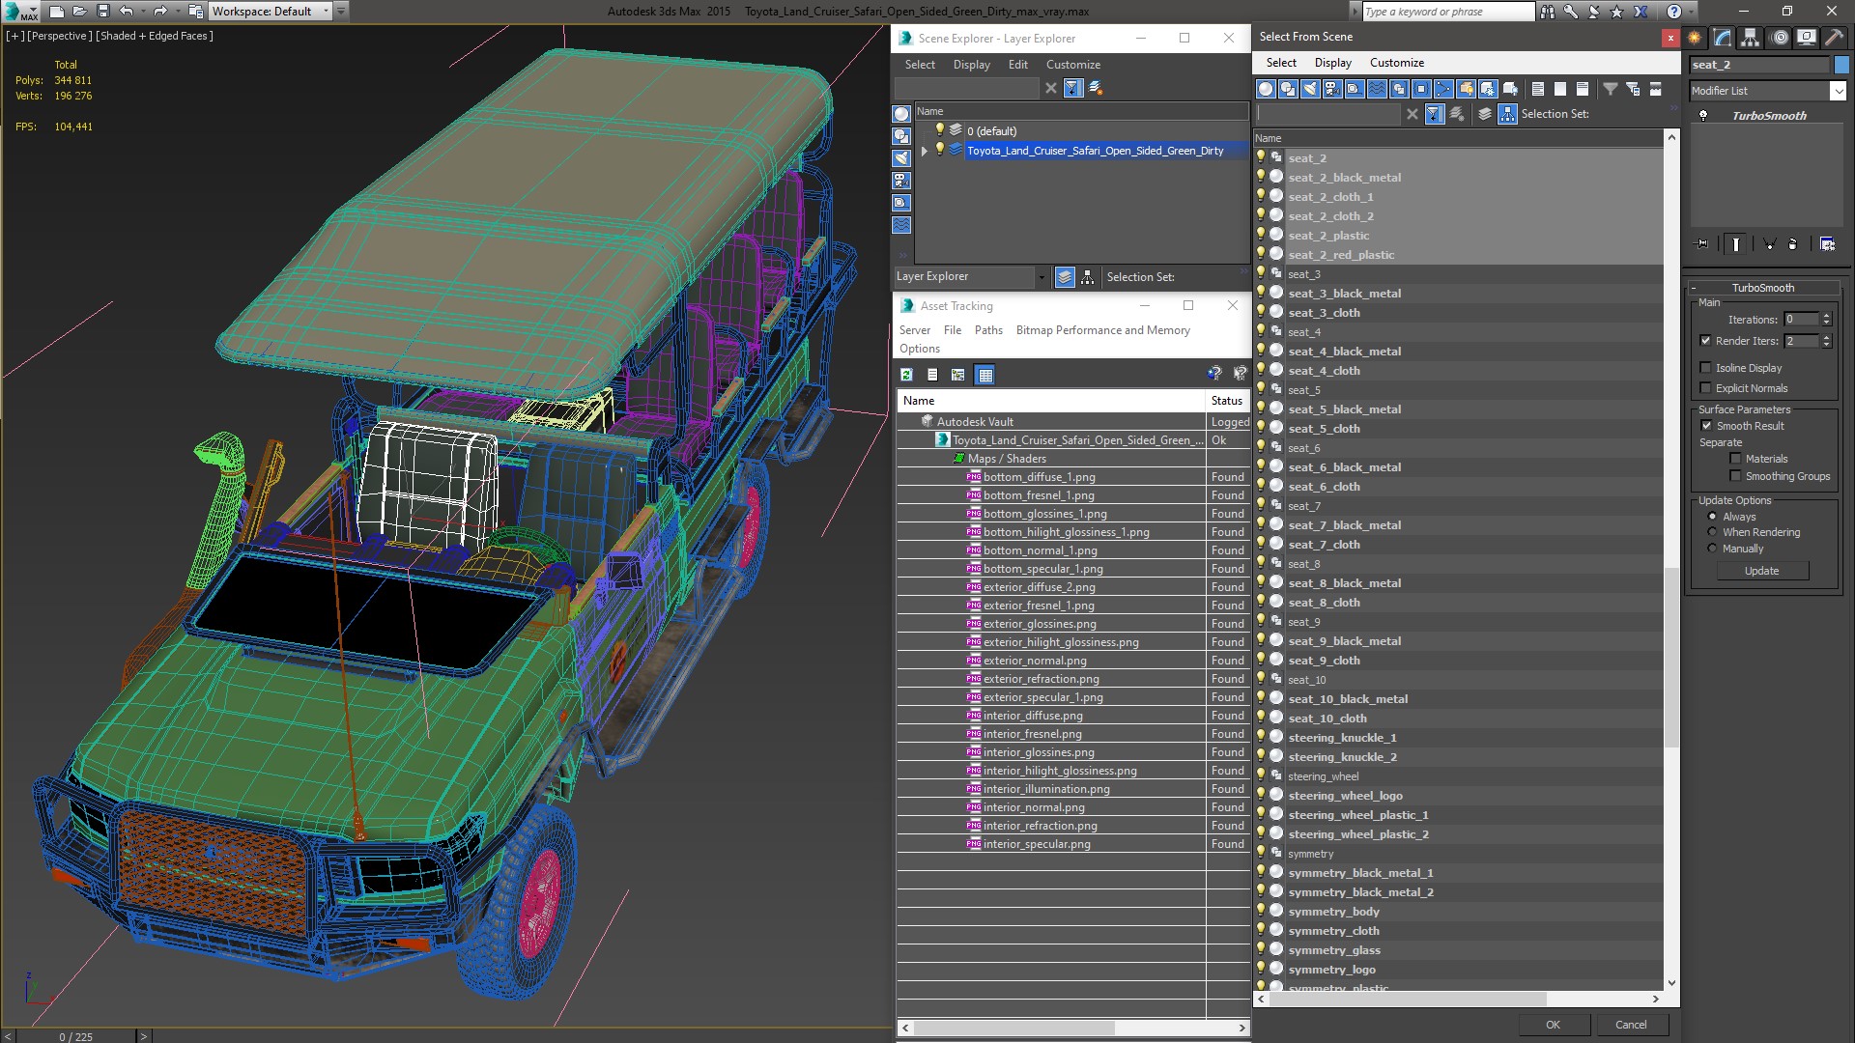Toggle Display Geometry filter in Select From Scene

[1266, 89]
